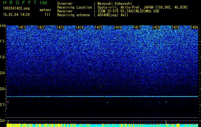The height and width of the screenshot is (127, 201).
Task: Click time marker 1430
Action: pyautogui.click(x=195, y=27)
